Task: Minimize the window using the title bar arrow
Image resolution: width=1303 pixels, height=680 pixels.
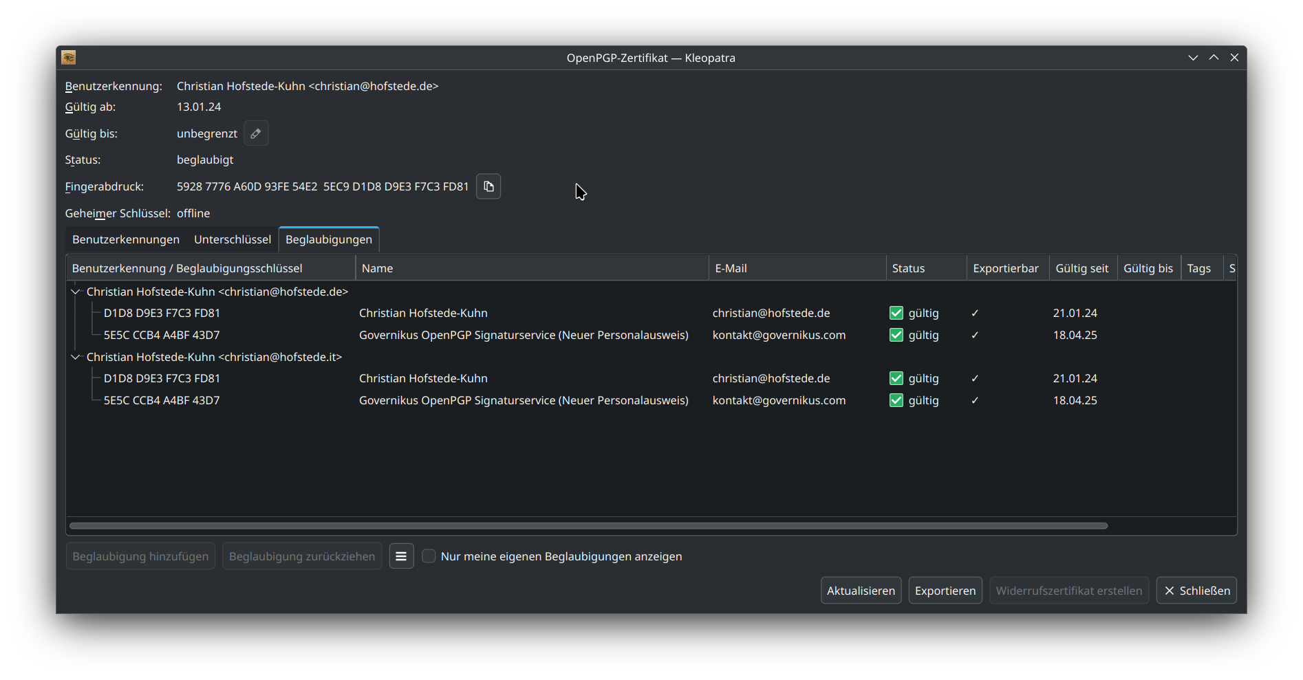Action: pos(1193,58)
